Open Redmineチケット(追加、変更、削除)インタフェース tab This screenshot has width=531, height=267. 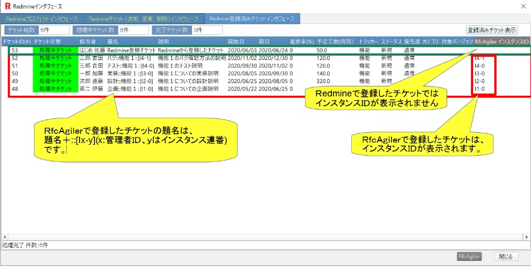144,19
